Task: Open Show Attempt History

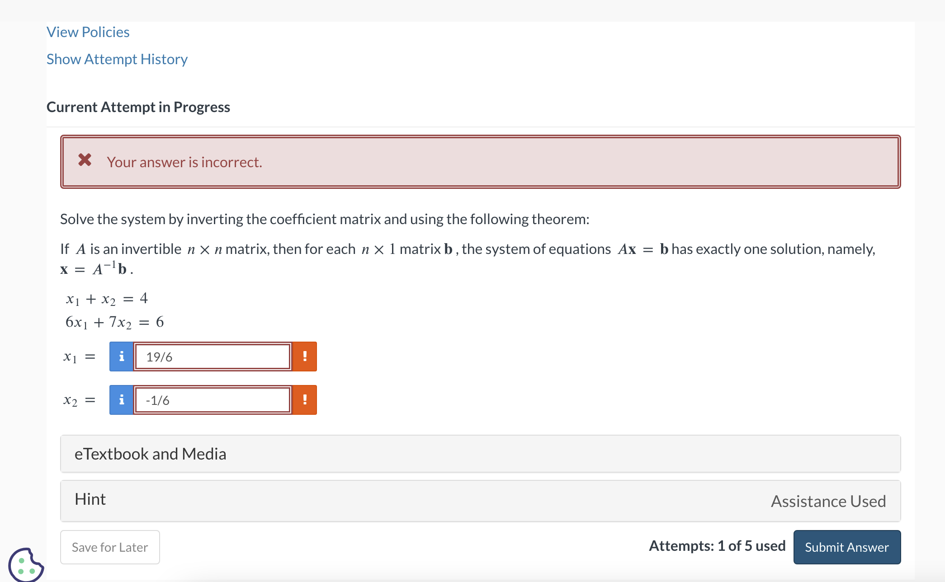Action: pyautogui.click(x=117, y=59)
